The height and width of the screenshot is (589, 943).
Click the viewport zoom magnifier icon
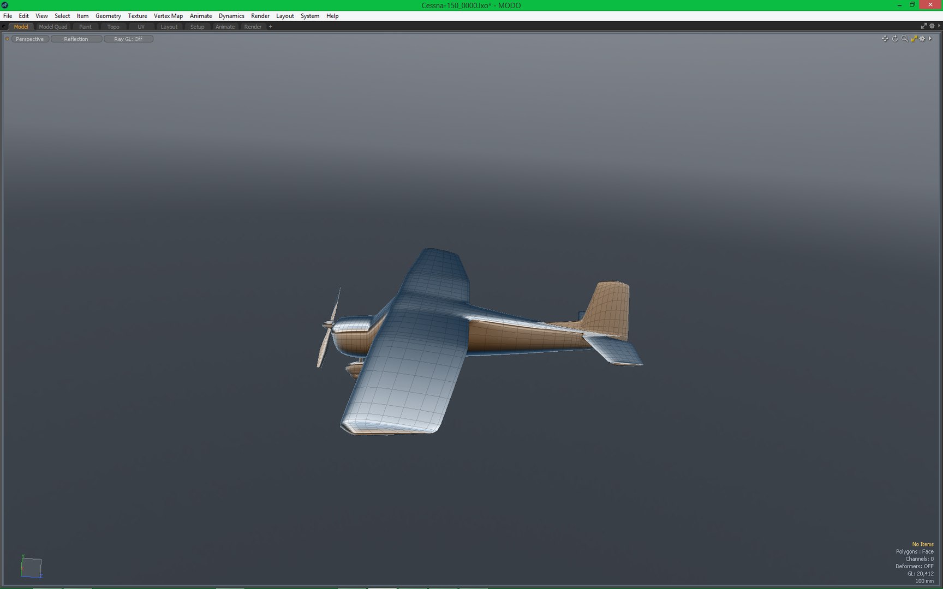(904, 39)
